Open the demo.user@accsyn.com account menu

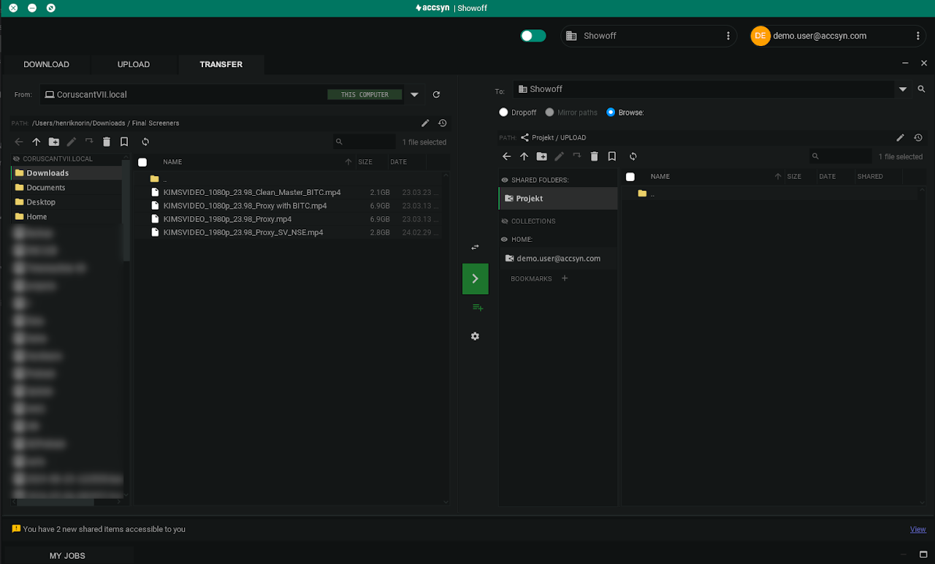click(918, 36)
